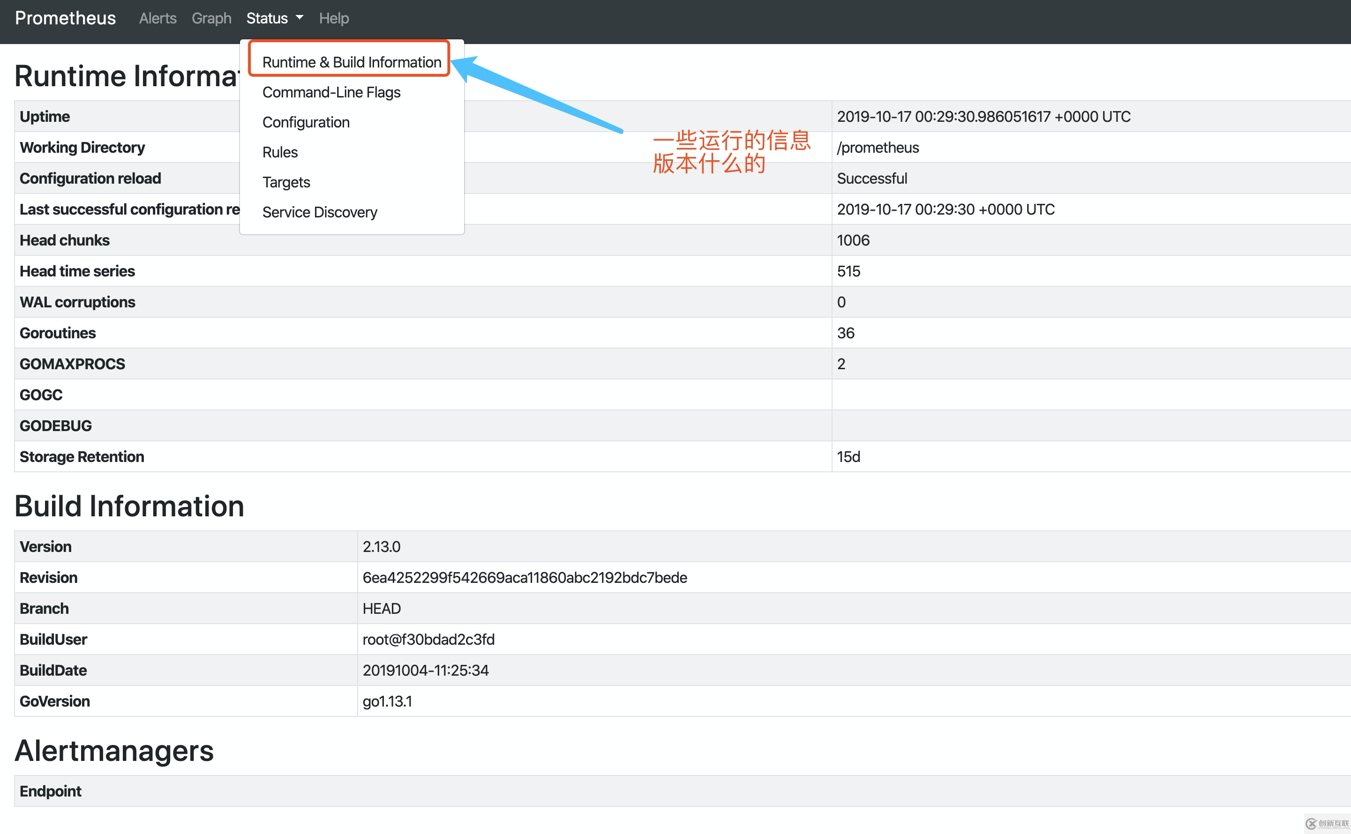Select Command-Line Flags from Status menu
This screenshot has height=834, width=1351.
tap(331, 92)
